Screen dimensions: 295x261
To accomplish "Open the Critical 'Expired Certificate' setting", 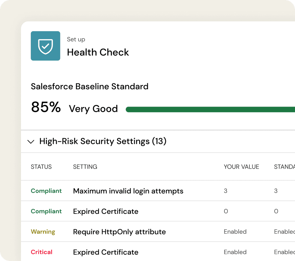I will 106,252.
